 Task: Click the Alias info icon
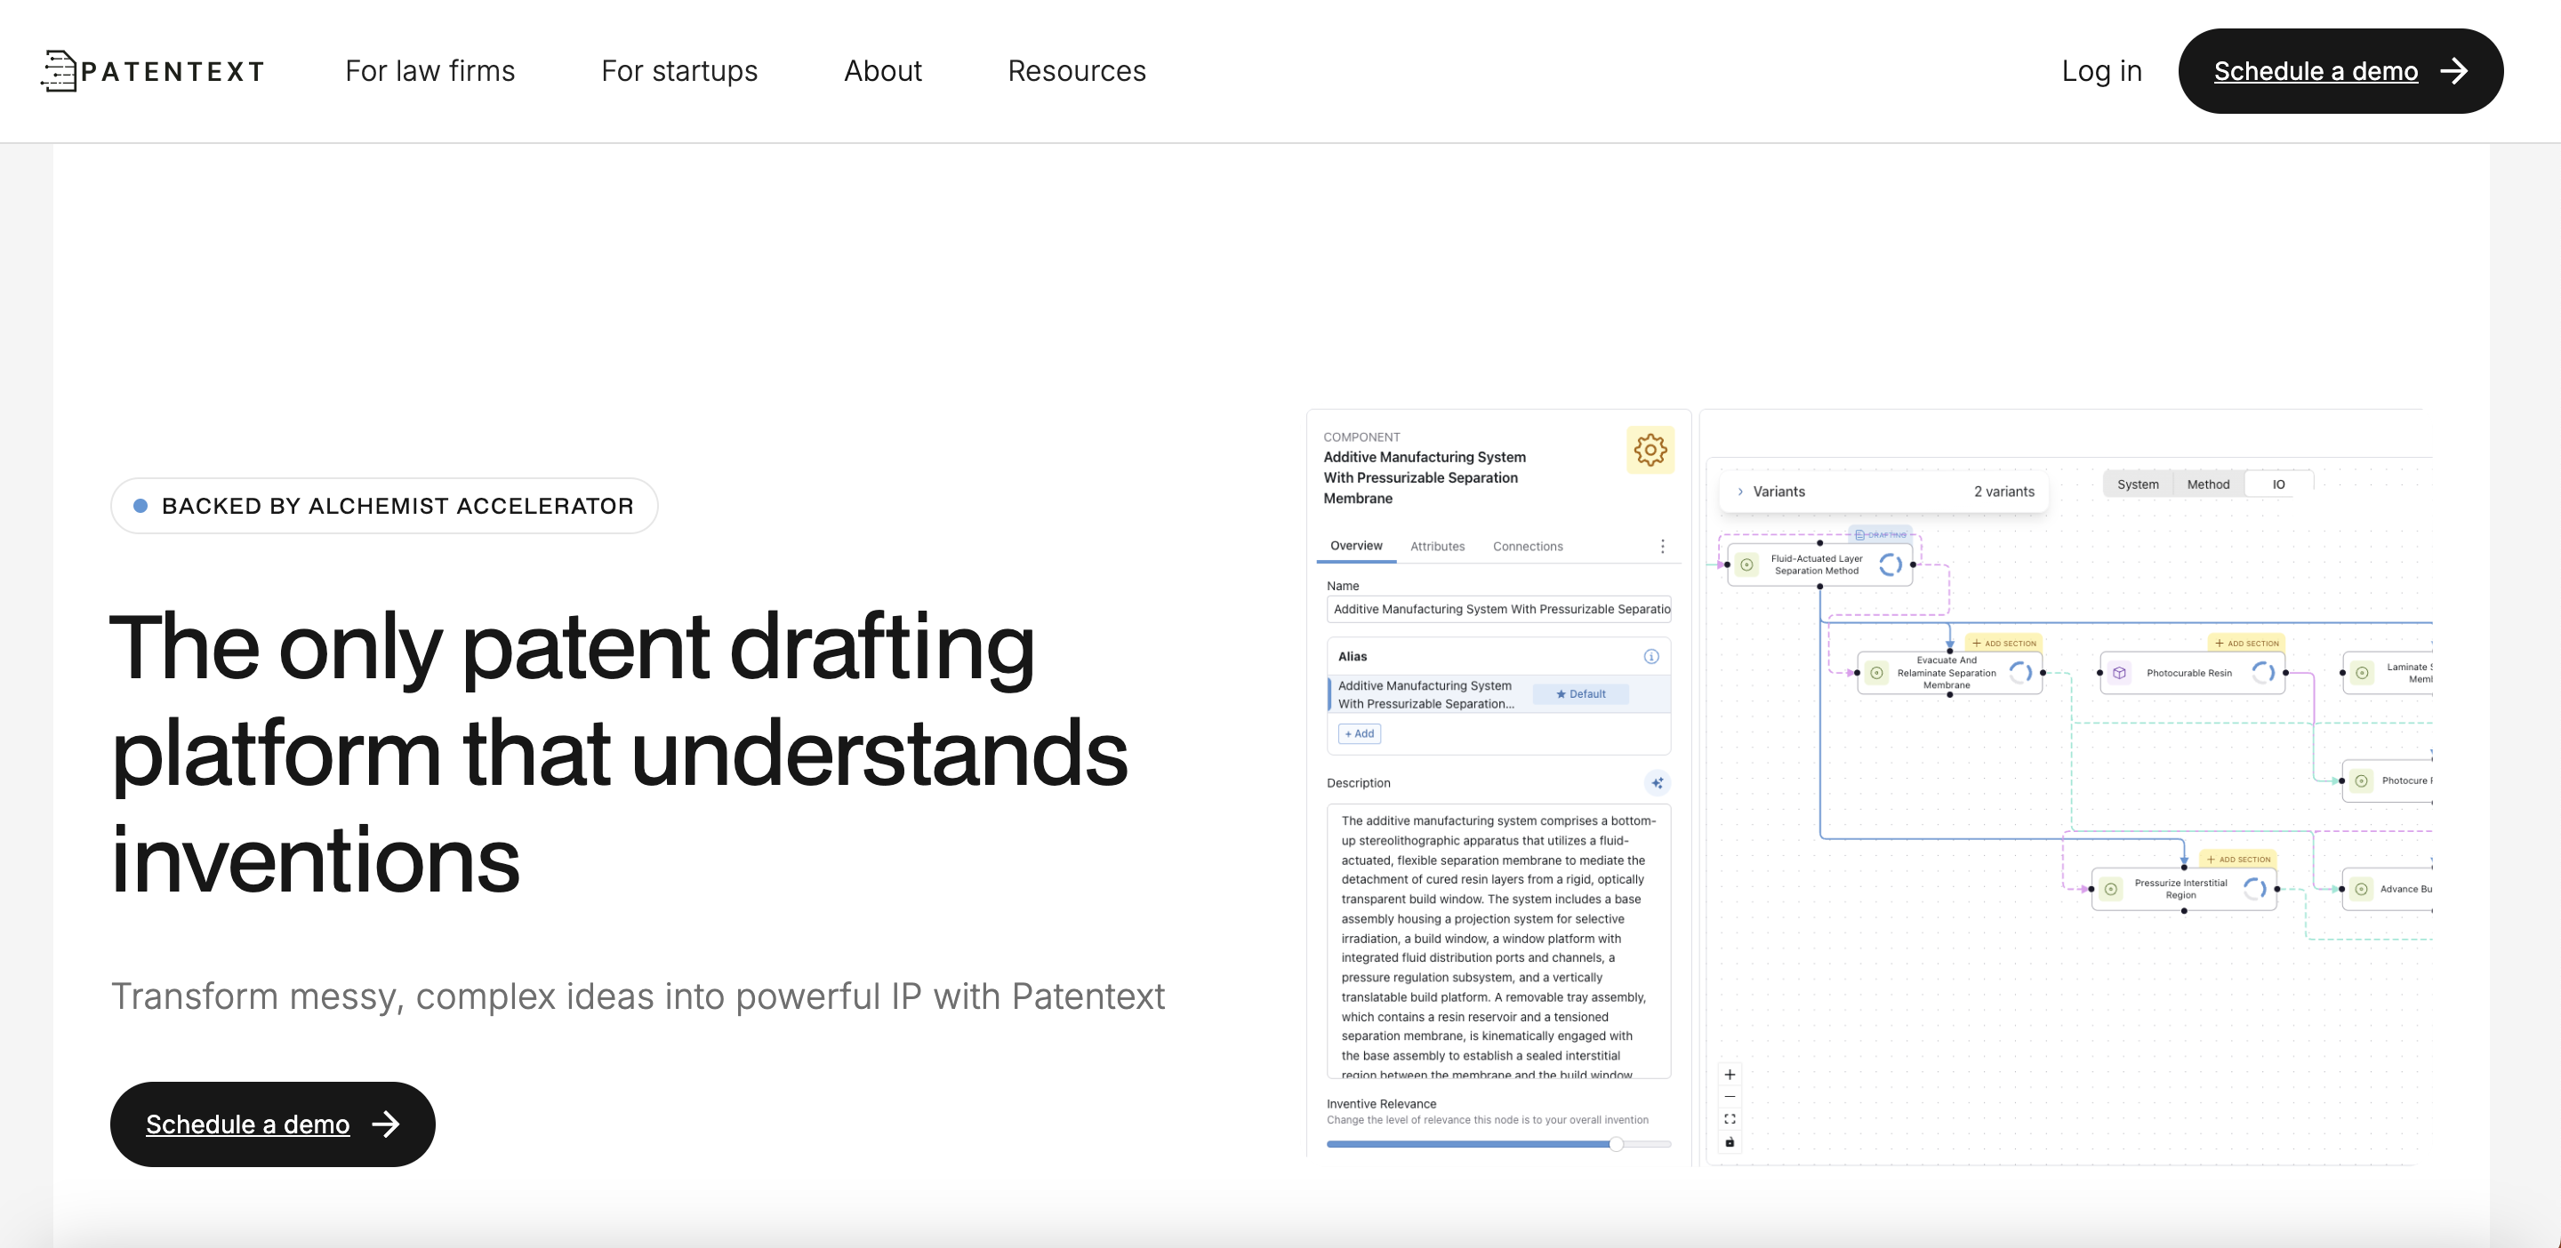point(1650,656)
